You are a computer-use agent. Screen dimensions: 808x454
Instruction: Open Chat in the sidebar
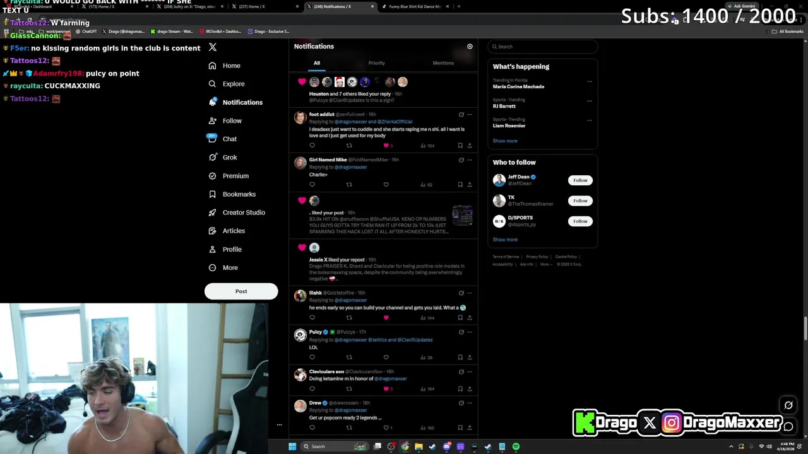pyautogui.click(x=222, y=139)
